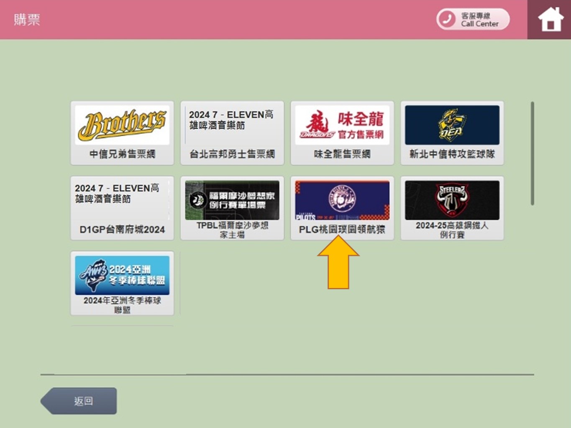Click the phone icon in Call Center button
571x428 pixels.
point(447,19)
